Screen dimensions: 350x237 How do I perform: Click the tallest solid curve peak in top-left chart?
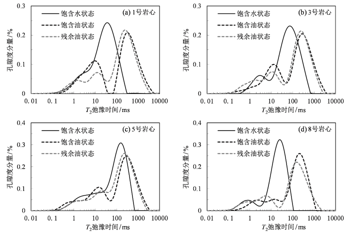(x=107, y=22)
